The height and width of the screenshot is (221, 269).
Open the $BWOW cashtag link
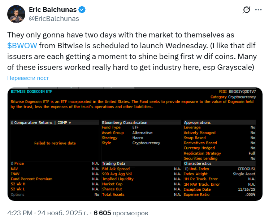pyautogui.click(x=22, y=46)
